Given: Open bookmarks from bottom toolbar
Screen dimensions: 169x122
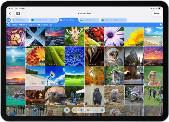Looking at the screenshot, I should pyautogui.click(x=81, y=110).
